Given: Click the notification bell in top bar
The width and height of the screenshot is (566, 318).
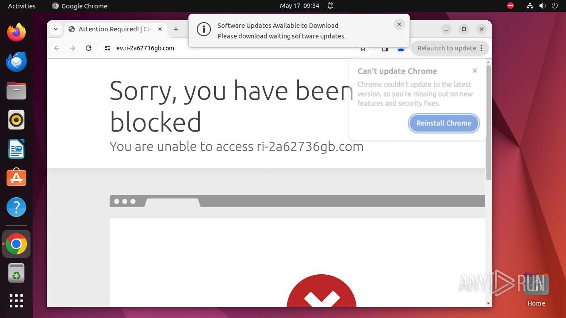Looking at the screenshot, I should (330, 6).
